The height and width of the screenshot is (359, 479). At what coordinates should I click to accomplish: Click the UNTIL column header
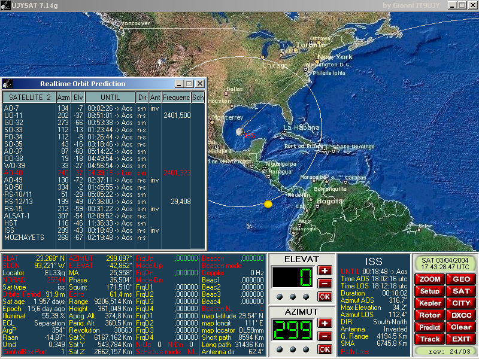point(110,98)
